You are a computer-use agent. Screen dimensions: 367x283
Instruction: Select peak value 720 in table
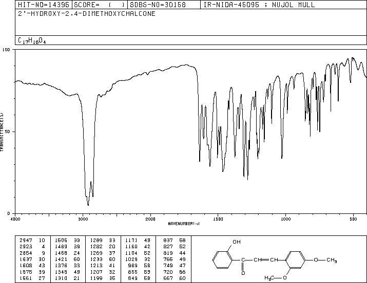[168, 272]
